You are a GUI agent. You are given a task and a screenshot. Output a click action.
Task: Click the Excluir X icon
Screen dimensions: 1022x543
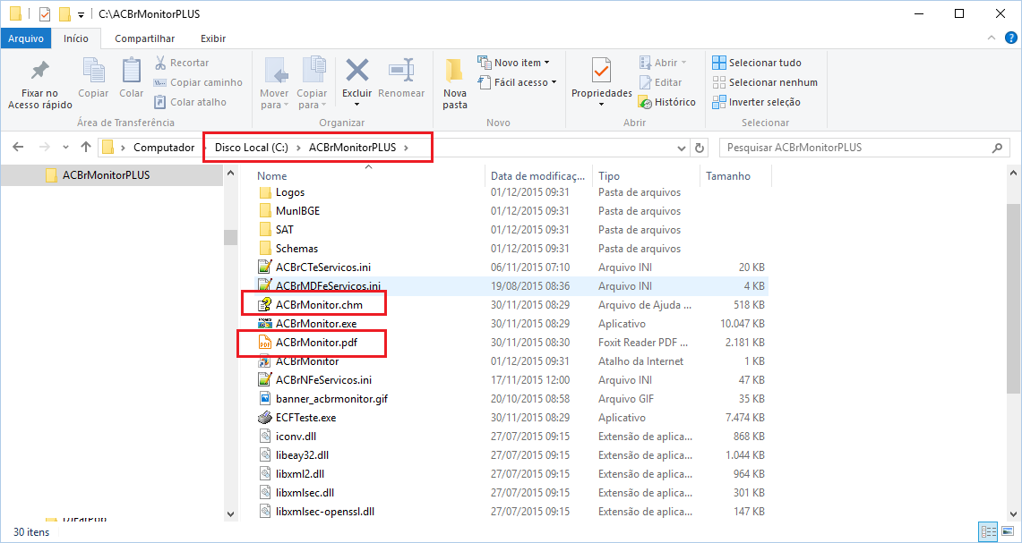pos(357,69)
